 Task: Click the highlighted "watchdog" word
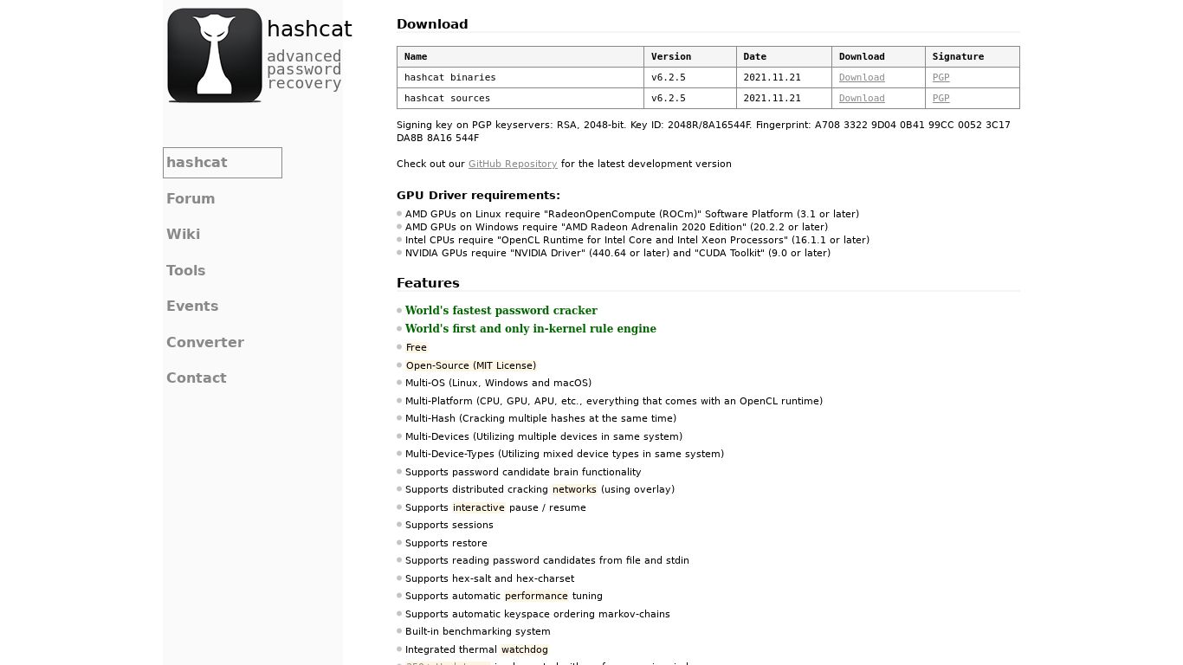click(524, 649)
